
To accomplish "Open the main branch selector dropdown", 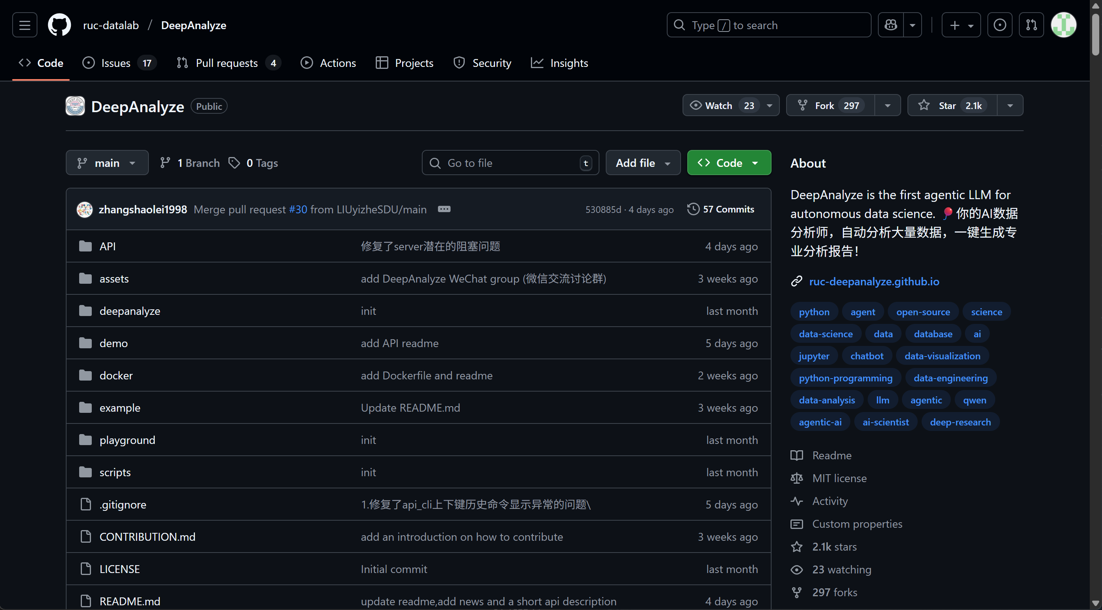I will [107, 163].
